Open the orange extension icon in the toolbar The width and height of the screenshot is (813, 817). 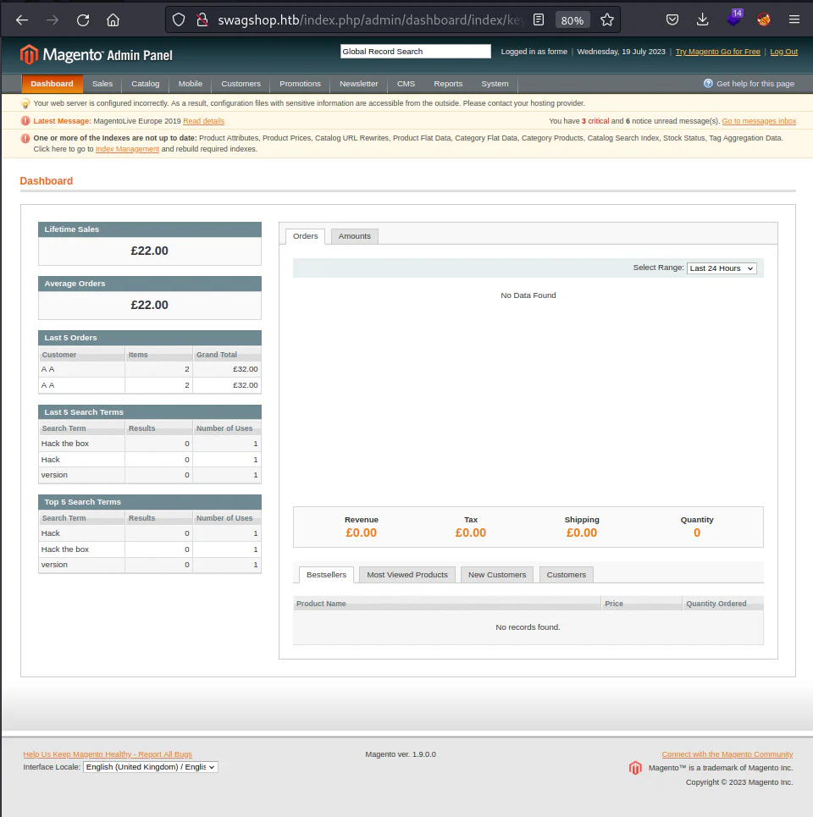click(x=764, y=19)
